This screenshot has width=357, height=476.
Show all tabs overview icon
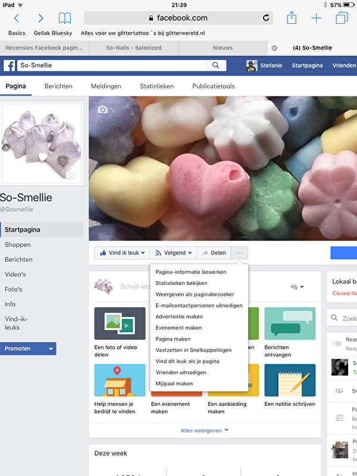[342, 18]
